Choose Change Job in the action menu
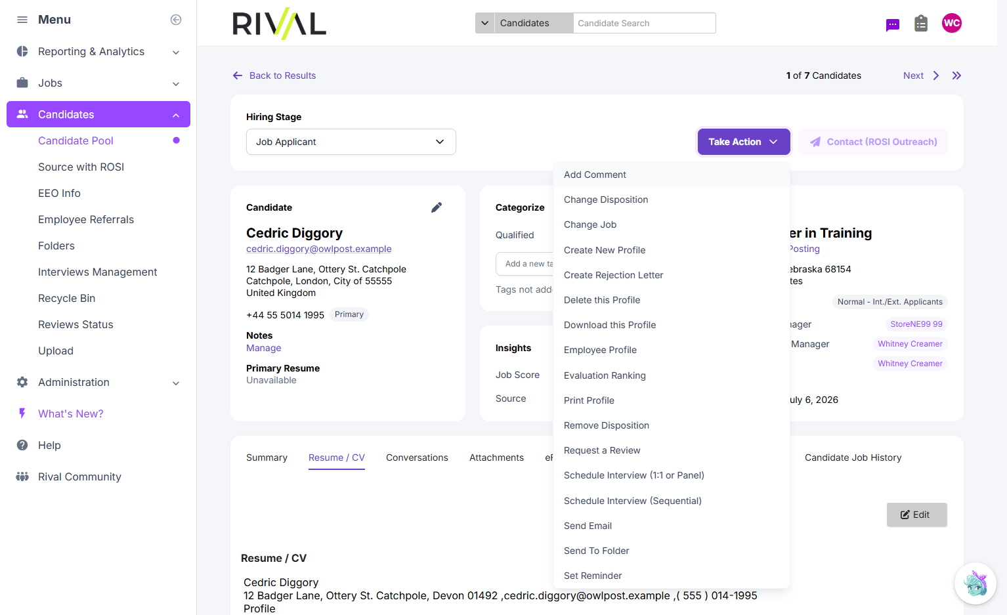The image size is (1007, 615). (x=672, y=224)
